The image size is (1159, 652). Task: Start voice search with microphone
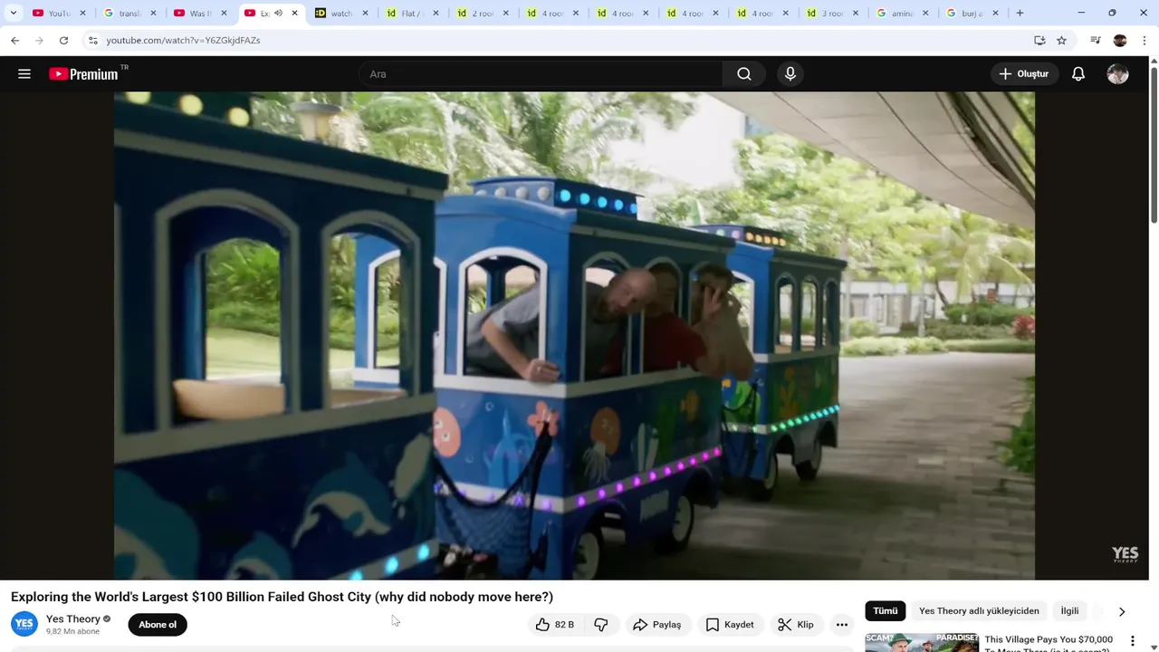(x=790, y=74)
